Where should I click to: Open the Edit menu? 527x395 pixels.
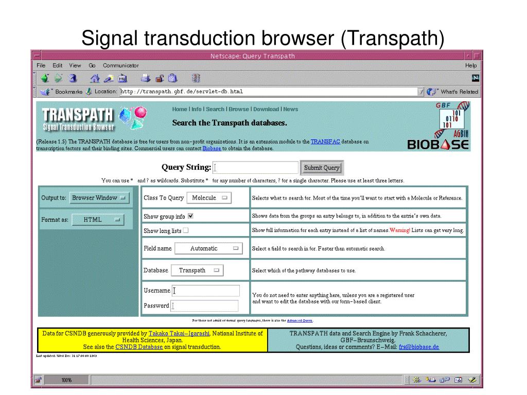tap(57, 65)
